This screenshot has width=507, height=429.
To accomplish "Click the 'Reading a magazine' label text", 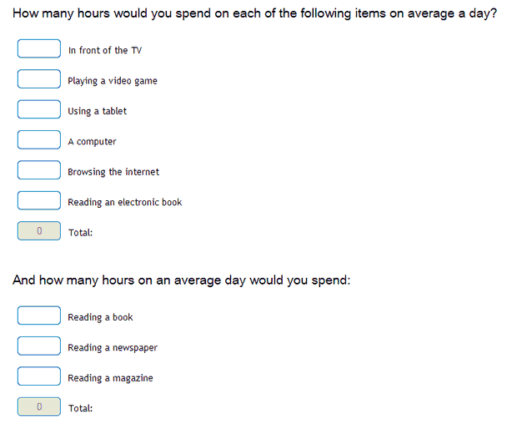I will click(110, 378).
